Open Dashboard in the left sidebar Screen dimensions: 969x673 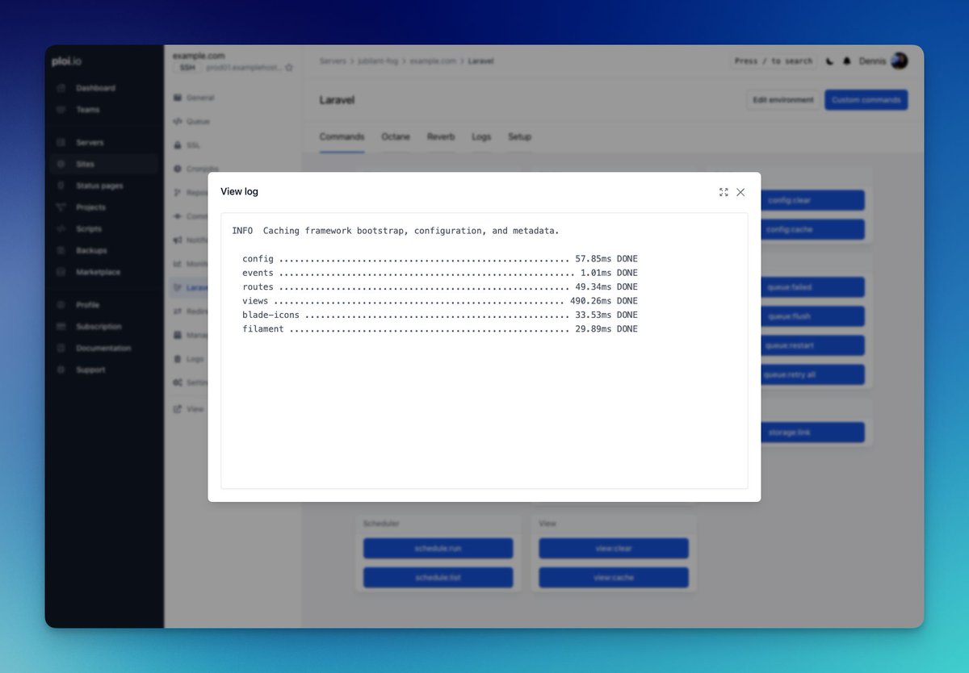[x=95, y=88]
